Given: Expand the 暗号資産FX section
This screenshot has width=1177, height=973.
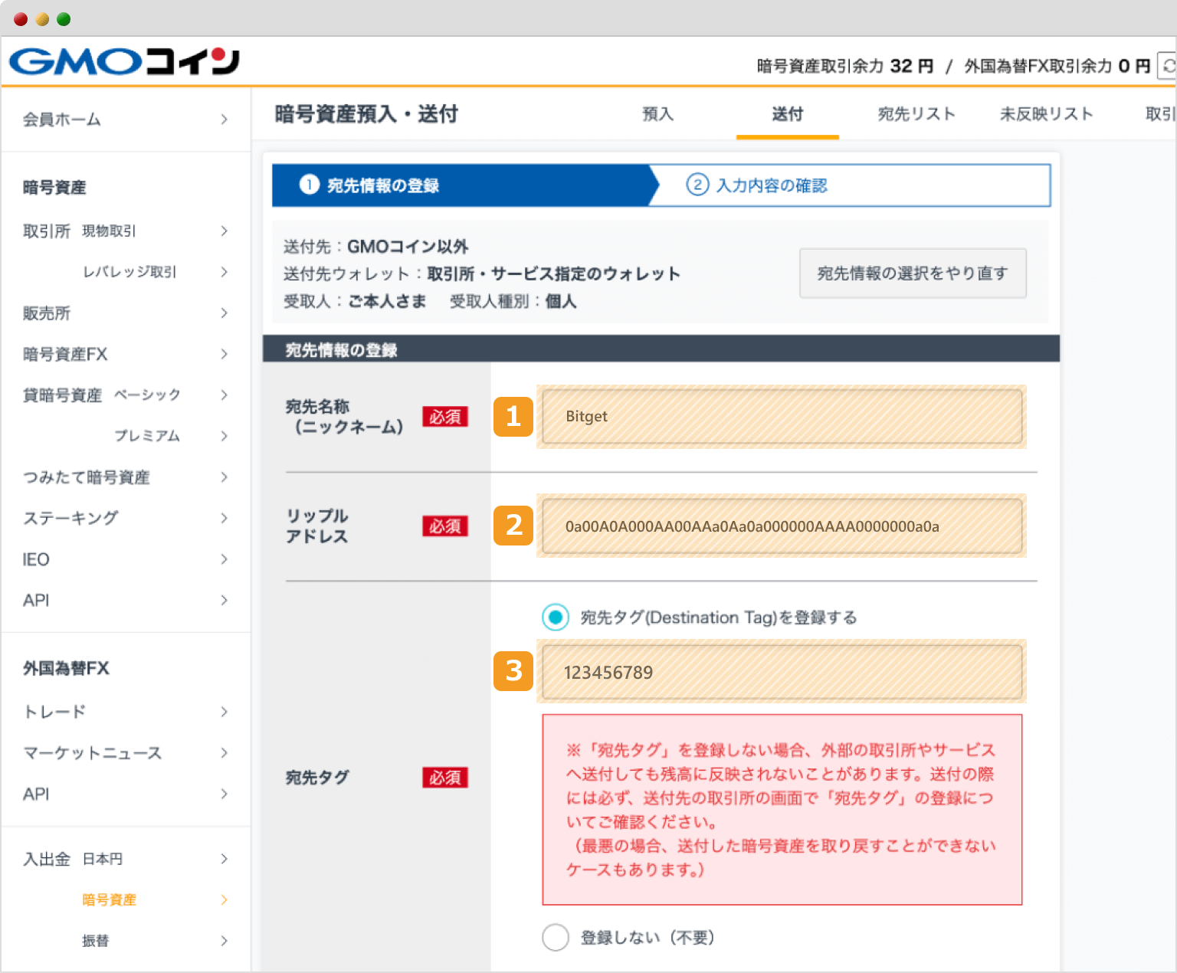Looking at the screenshot, I should [x=123, y=354].
